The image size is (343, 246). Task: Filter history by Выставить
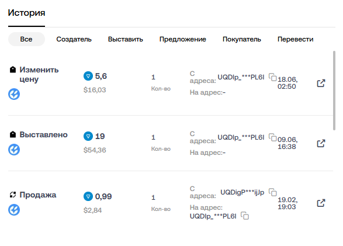coord(126,39)
